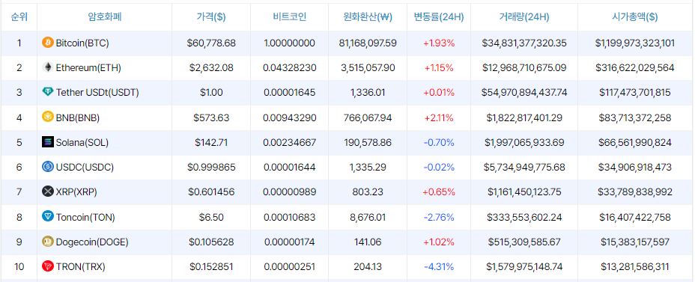This screenshot has width=695, height=282.
Task: Sort by 거래량(24H) column header
Action: point(524,17)
